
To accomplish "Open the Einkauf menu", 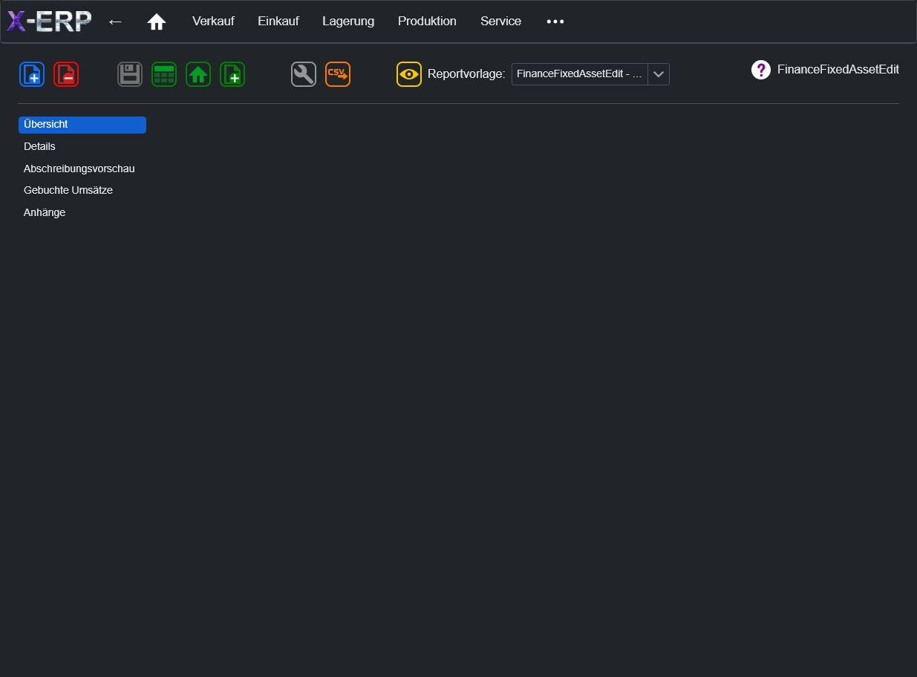I will pos(278,22).
